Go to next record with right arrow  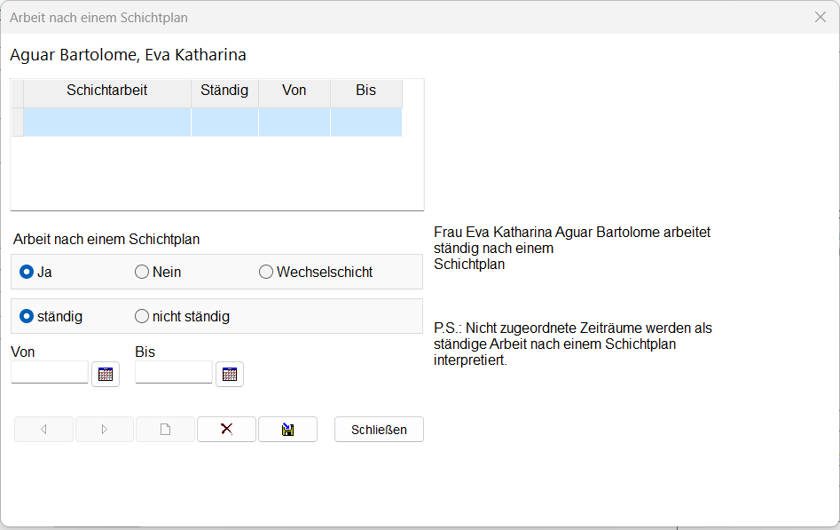click(x=105, y=430)
